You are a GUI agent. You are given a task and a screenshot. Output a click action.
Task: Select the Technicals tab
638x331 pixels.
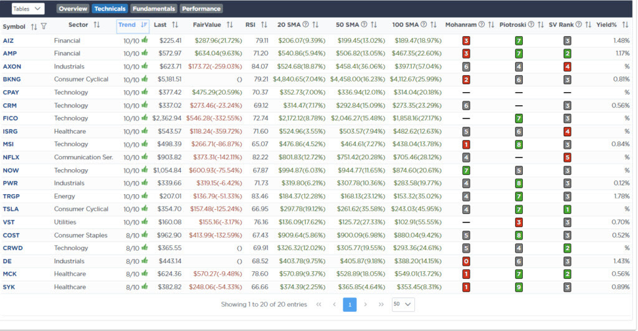(x=110, y=9)
